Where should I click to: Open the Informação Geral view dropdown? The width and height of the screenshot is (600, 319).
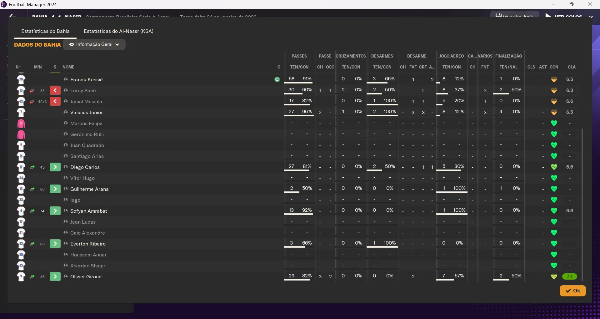click(94, 44)
